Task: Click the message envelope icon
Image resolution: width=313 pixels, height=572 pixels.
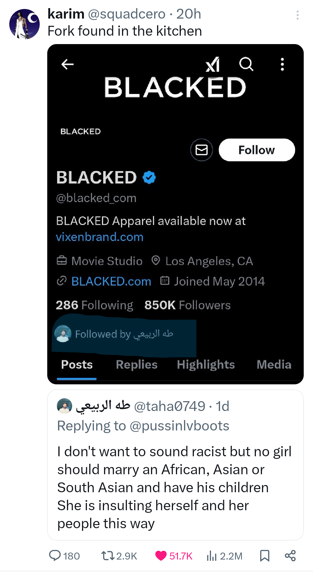Action: (201, 150)
